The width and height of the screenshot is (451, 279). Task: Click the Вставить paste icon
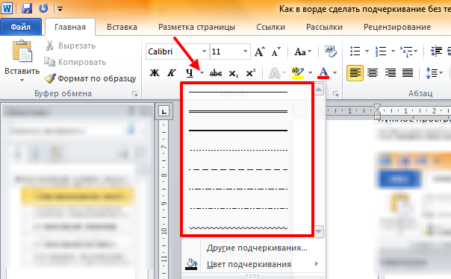[x=22, y=51]
